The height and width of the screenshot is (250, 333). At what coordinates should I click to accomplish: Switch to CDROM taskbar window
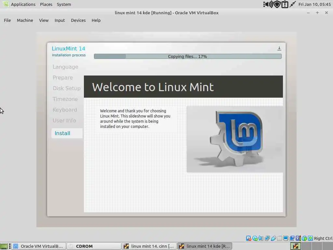[x=94, y=246]
